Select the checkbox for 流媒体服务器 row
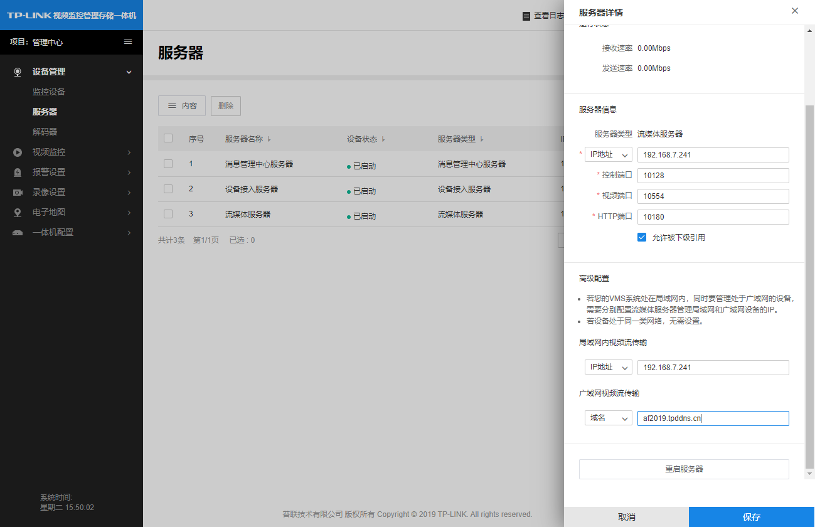 [168, 214]
